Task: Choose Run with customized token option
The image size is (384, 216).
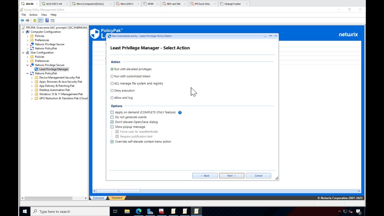Action: (x=112, y=76)
